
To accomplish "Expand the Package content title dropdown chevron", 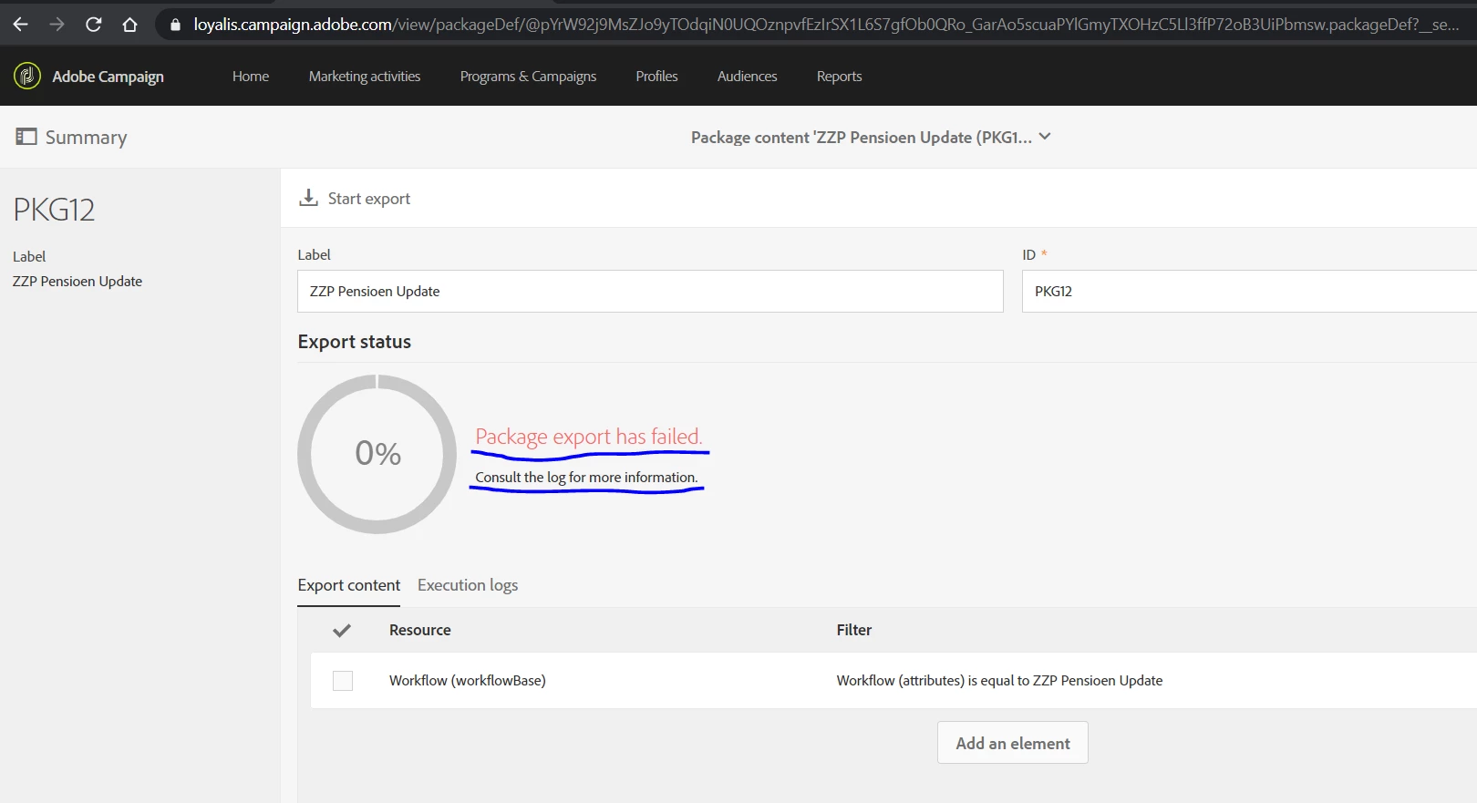I will click(x=1045, y=137).
